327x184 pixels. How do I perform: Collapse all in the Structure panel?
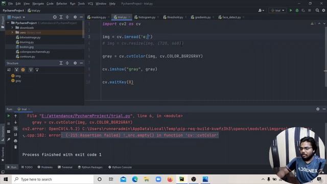pos(67,63)
